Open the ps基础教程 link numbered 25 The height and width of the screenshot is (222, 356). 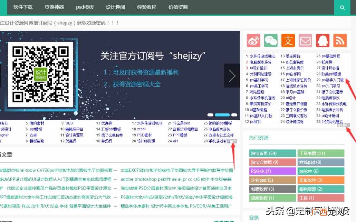[330, 56]
